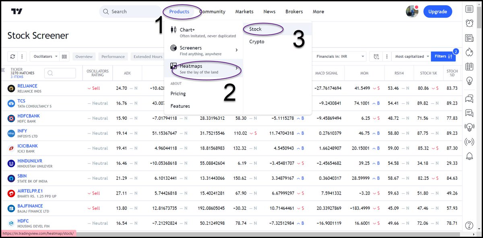This screenshot has width=483, height=238.
Task: Open the Community menu
Action: click(x=212, y=12)
